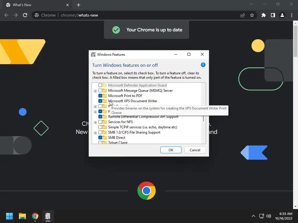Screen dimensions: 298x223
Task: Open the tab search chevron
Action: pyautogui.click(x=251, y=4)
